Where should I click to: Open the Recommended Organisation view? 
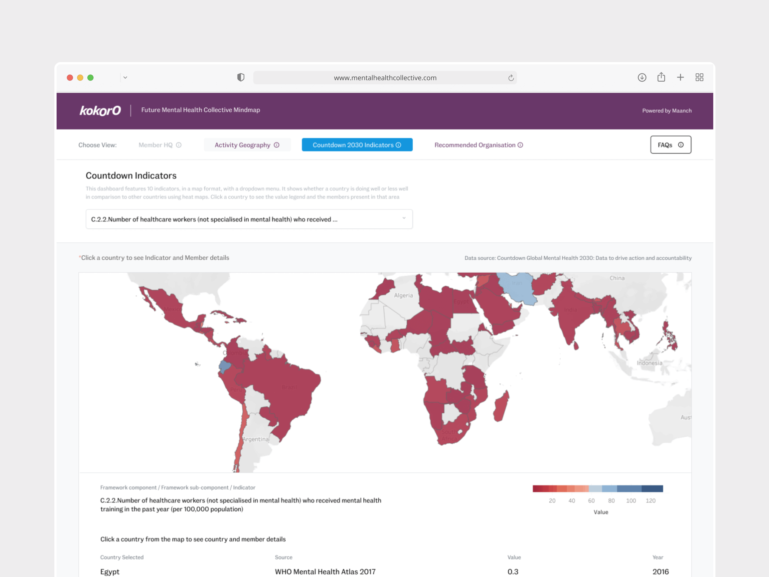475,145
